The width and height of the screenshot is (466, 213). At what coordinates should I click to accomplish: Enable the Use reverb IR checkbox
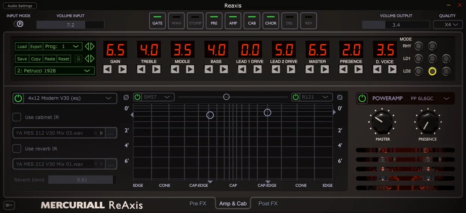point(17,148)
